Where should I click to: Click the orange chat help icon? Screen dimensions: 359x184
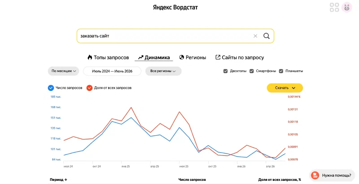tap(315, 175)
